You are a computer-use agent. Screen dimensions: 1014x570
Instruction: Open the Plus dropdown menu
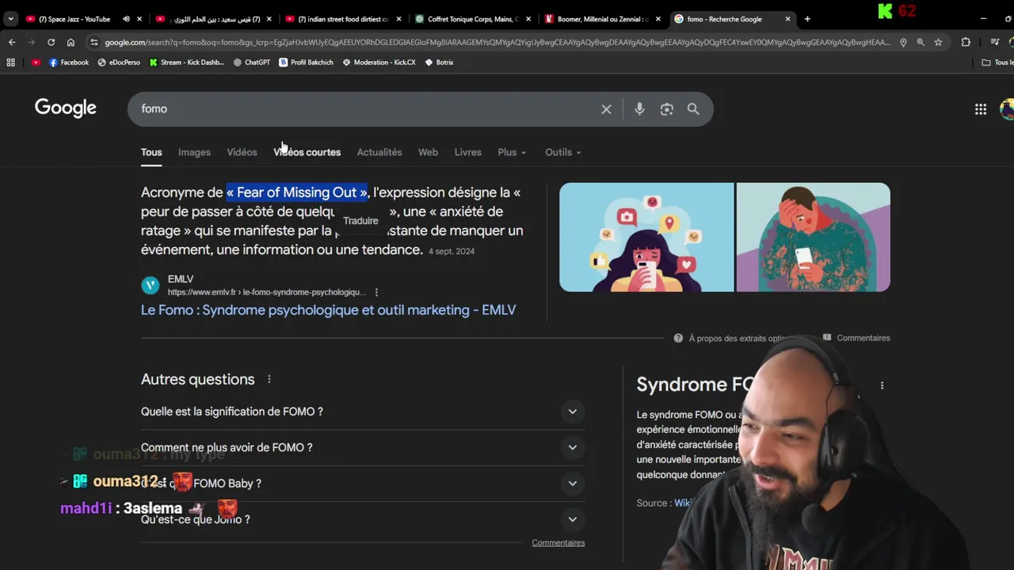pyautogui.click(x=512, y=152)
